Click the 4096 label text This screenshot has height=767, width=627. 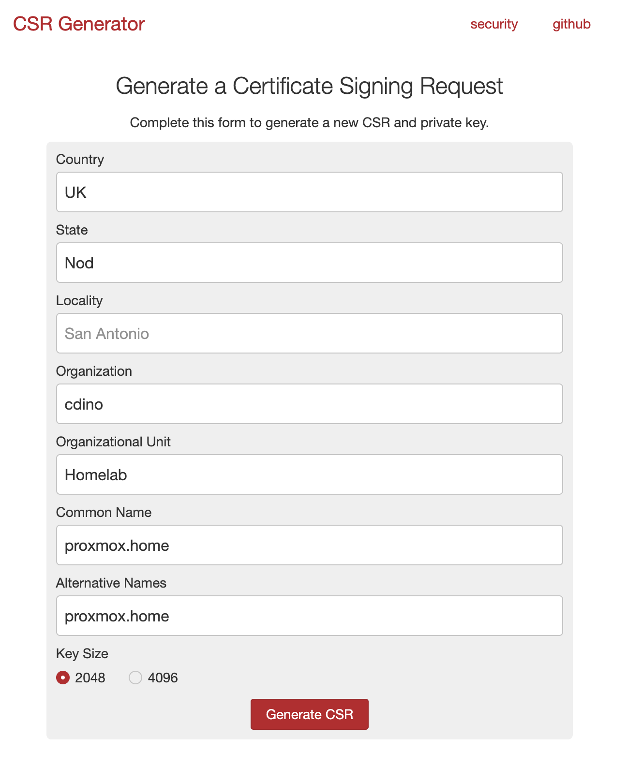[x=163, y=678]
